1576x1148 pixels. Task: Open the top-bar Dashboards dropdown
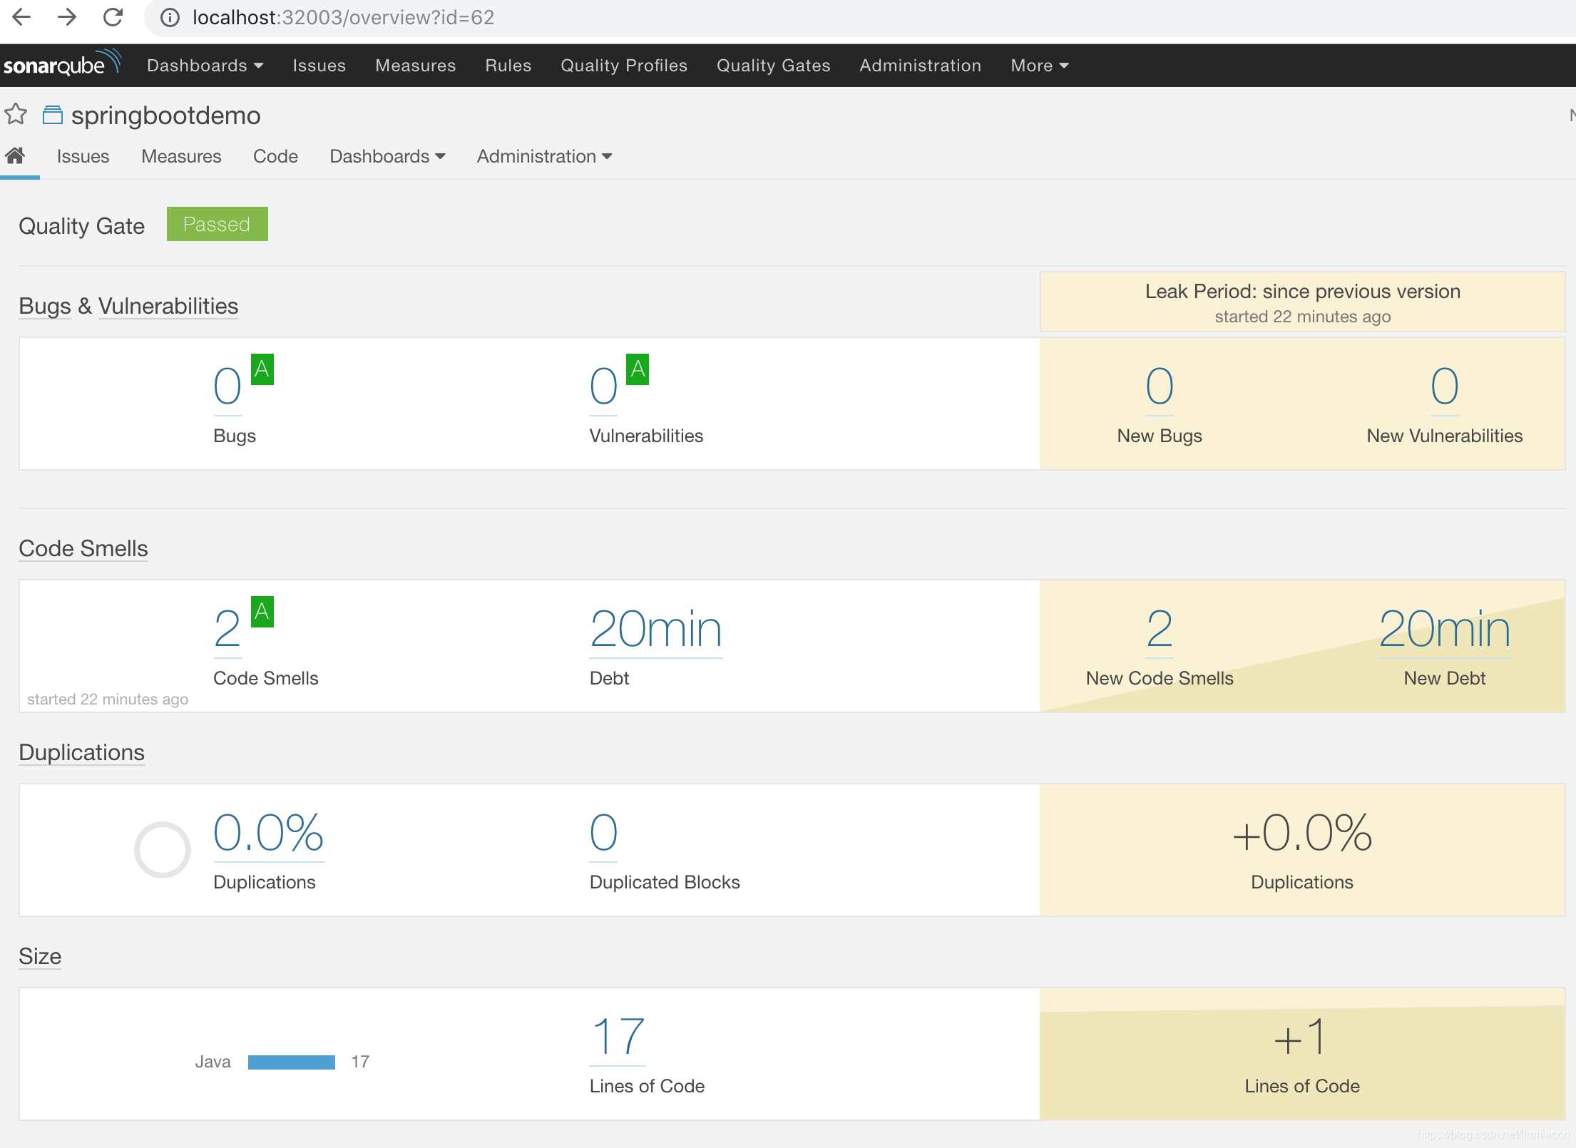click(x=205, y=66)
